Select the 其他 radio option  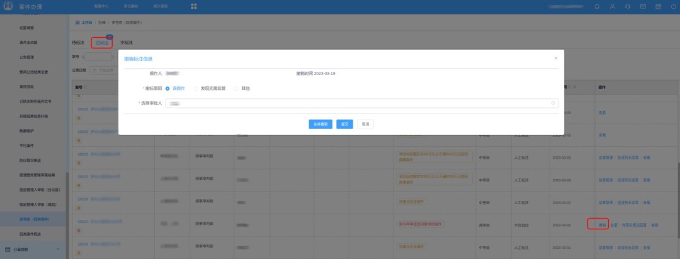237,88
